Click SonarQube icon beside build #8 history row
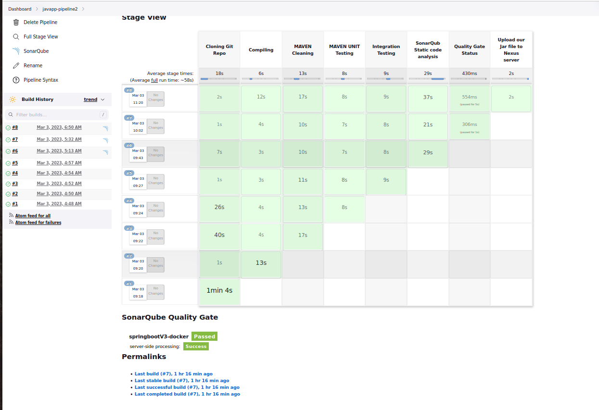 (105, 129)
